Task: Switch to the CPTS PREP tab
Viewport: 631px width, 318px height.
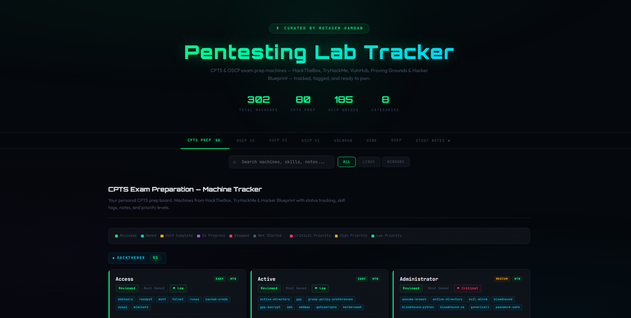Action: (205, 141)
